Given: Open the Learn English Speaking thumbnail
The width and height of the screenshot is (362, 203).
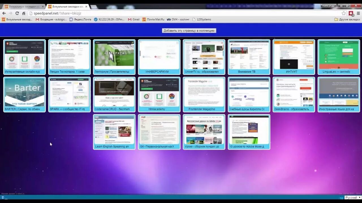Looking at the screenshot, I should (114, 132).
